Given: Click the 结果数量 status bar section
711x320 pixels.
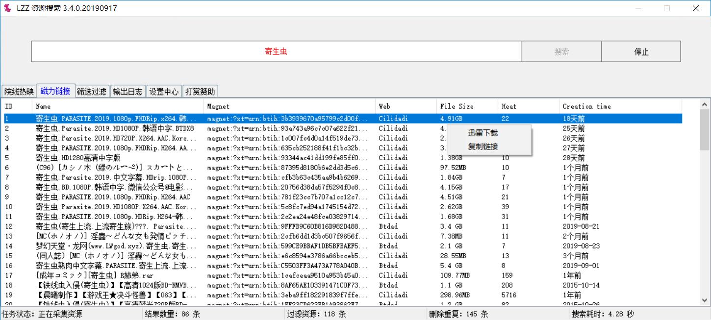Looking at the screenshot, I should (x=174, y=315).
